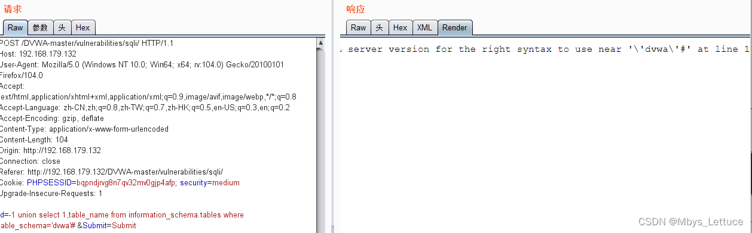Click the Host: 192.168.179.132 header

click(38, 54)
